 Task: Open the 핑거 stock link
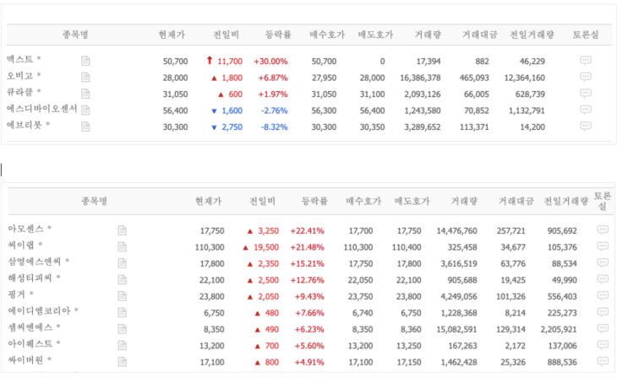[x=17, y=294]
